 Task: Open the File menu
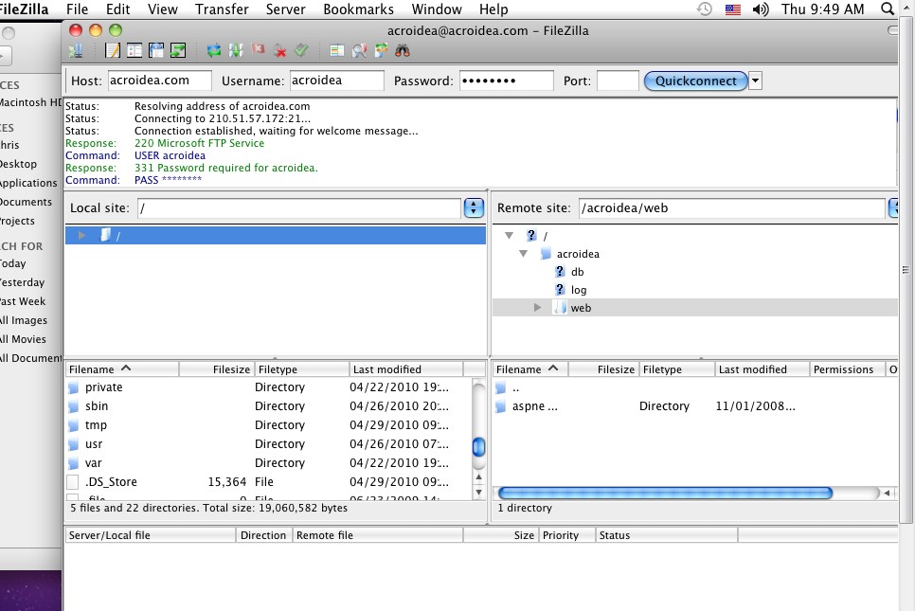[x=77, y=9]
